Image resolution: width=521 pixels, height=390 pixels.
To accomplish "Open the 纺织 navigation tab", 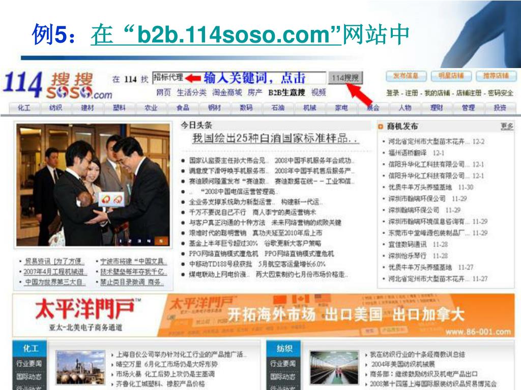I will 55,108.
